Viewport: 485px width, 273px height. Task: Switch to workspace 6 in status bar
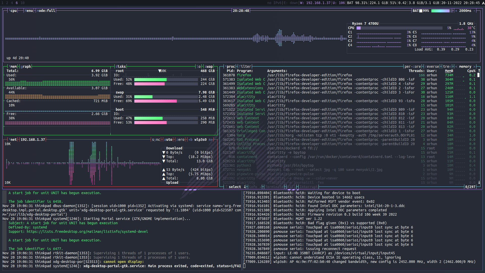(17, 3)
